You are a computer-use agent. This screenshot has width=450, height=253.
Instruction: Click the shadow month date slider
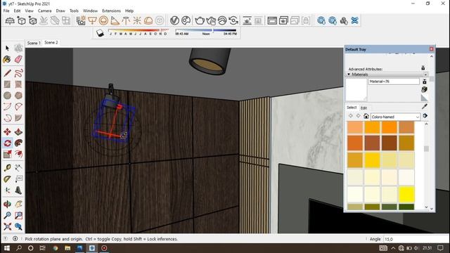[138, 30]
